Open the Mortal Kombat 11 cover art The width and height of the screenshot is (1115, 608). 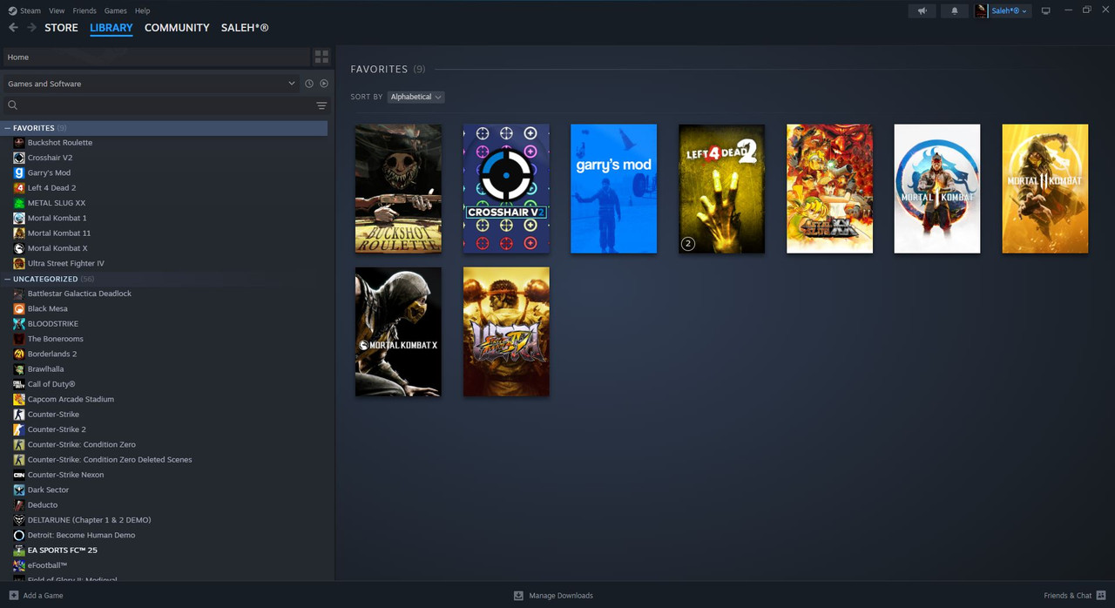point(1044,188)
